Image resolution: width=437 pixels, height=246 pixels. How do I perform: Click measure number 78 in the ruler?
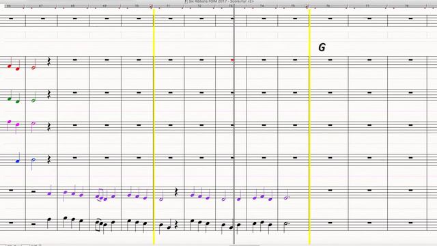[407, 6]
